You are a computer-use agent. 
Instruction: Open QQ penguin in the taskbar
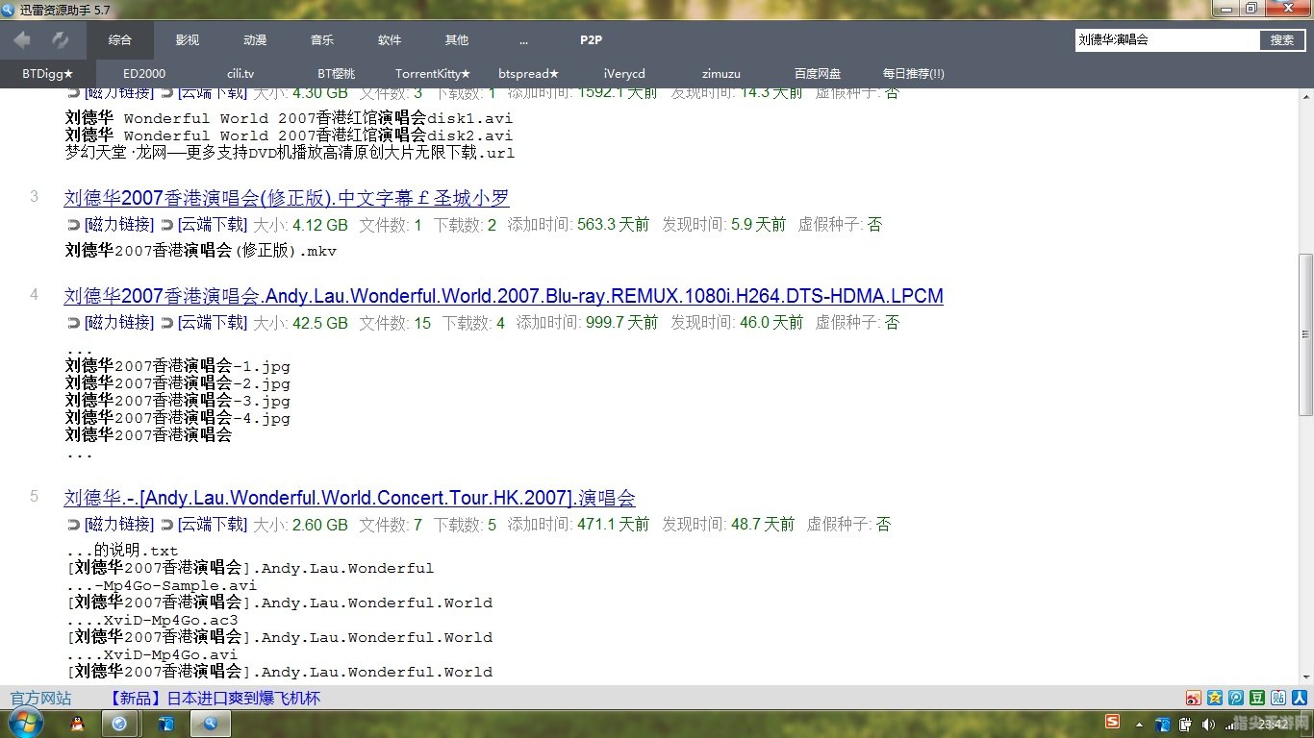(x=77, y=724)
